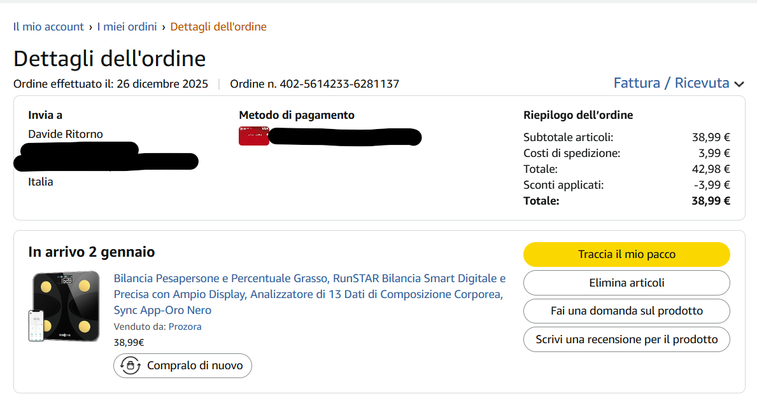Open the Prozora seller link
This screenshot has height=401, width=757.
coord(185,327)
